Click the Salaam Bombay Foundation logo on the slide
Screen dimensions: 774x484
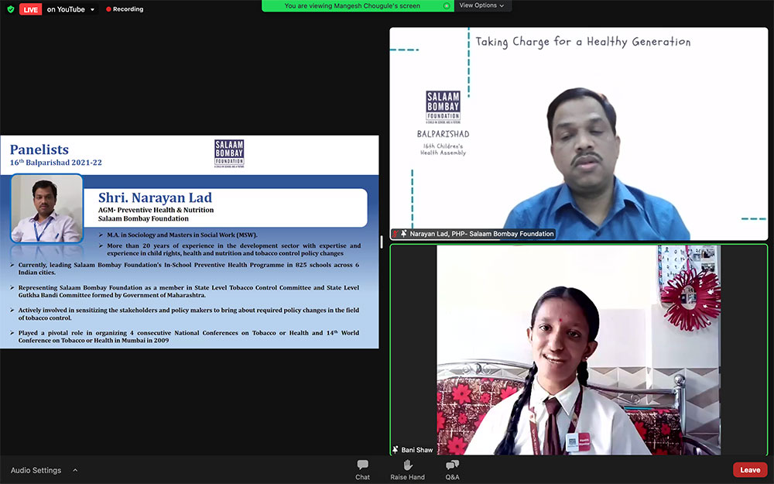tap(229, 153)
